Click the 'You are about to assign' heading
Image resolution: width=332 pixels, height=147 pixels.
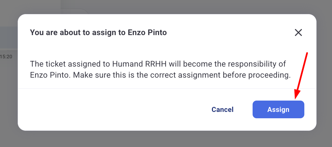98,33
